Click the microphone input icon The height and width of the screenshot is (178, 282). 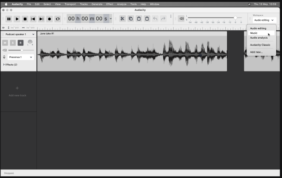point(4,57)
